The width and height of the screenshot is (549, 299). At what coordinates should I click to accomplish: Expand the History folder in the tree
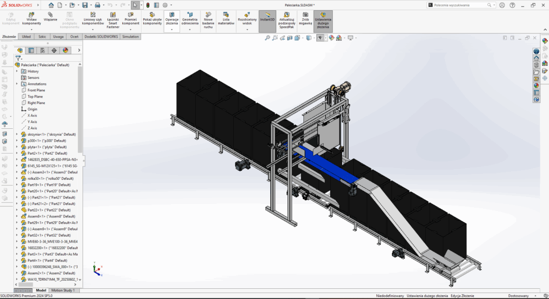(x=17, y=71)
